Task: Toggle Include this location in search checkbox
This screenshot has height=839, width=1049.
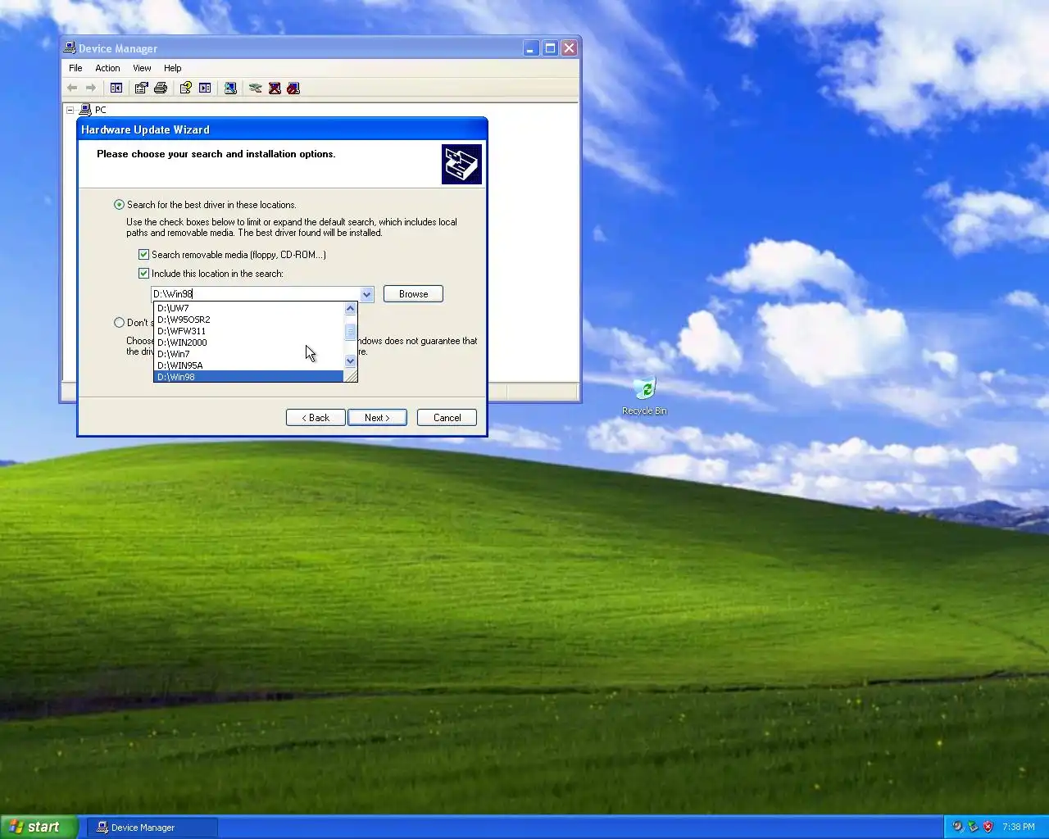Action: coord(144,274)
